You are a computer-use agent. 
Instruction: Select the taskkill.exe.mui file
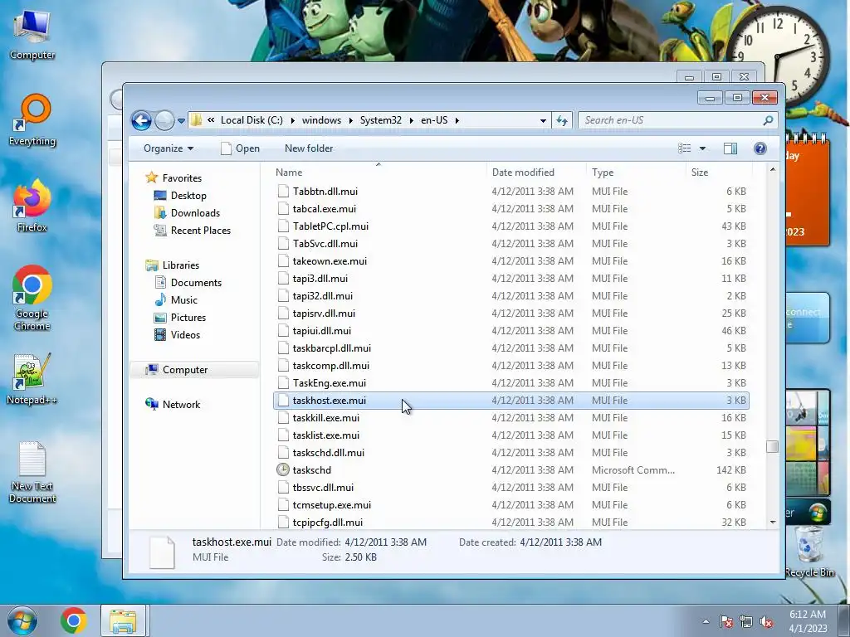(x=511, y=418)
